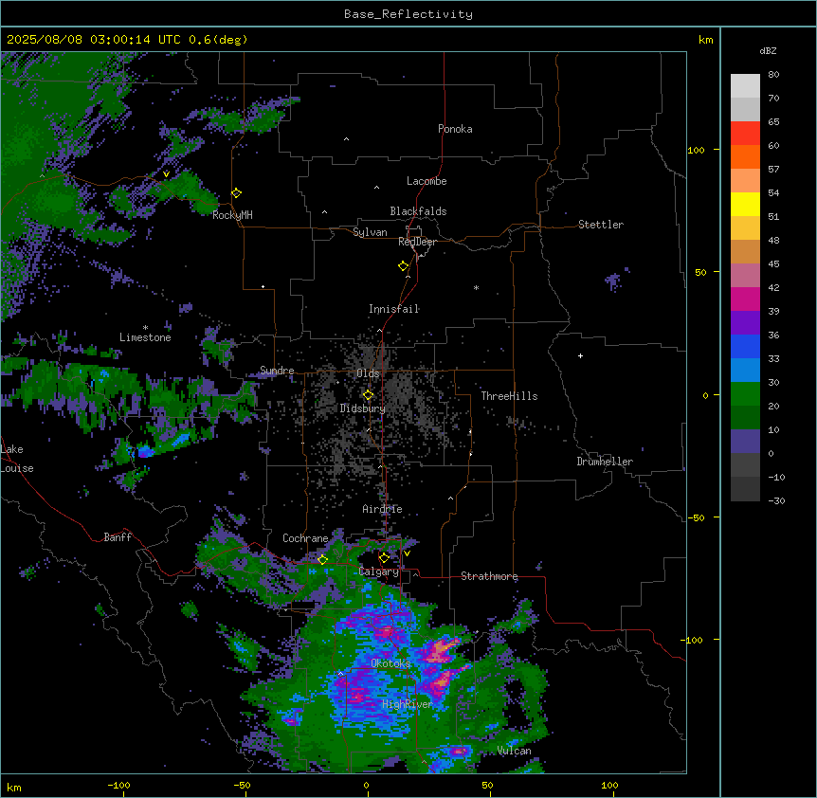Click the Vulcan label
This screenshot has width=817, height=798.
[515, 751]
